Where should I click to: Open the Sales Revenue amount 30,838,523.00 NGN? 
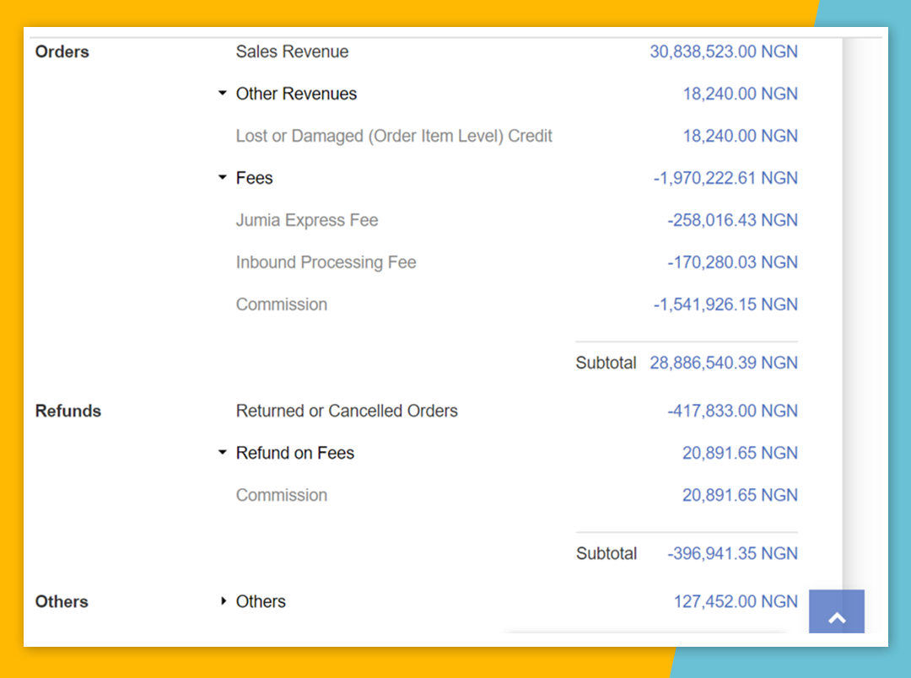[723, 51]
